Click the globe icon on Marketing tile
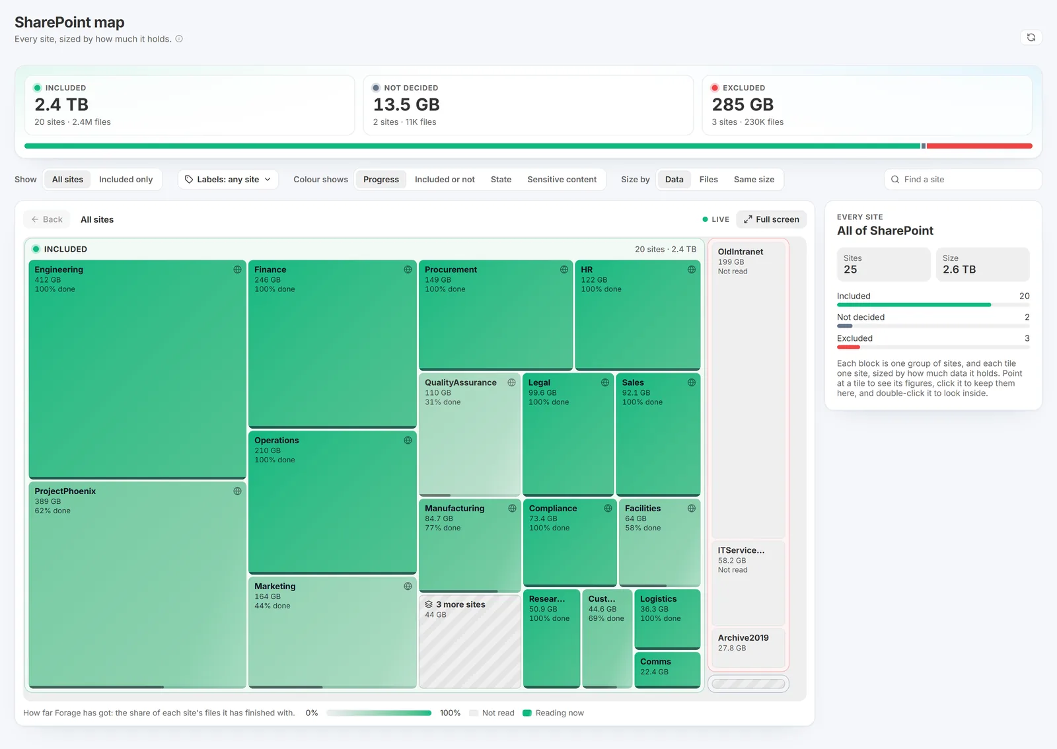Viewport: 1057px width, 749px height. tap(408, 586)
